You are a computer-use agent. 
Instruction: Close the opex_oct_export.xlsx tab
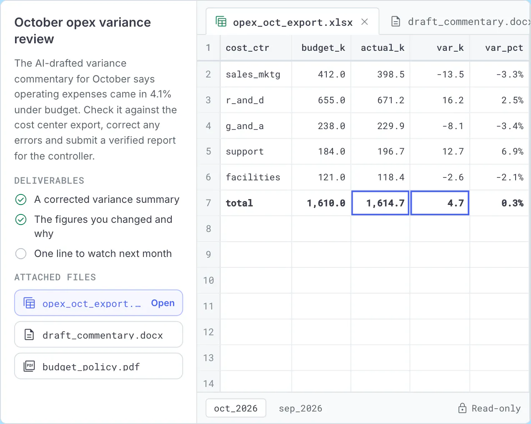(365, 22)
